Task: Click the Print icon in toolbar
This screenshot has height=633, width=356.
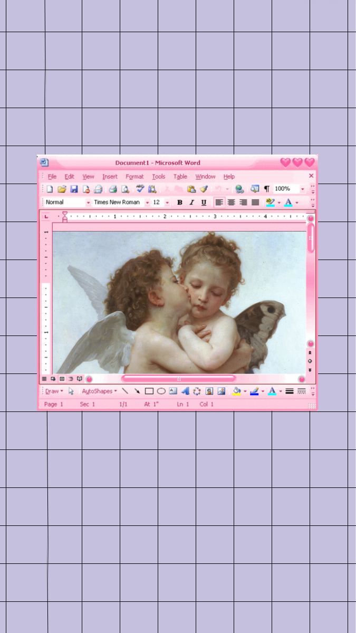Action: (x=112, y=189)
